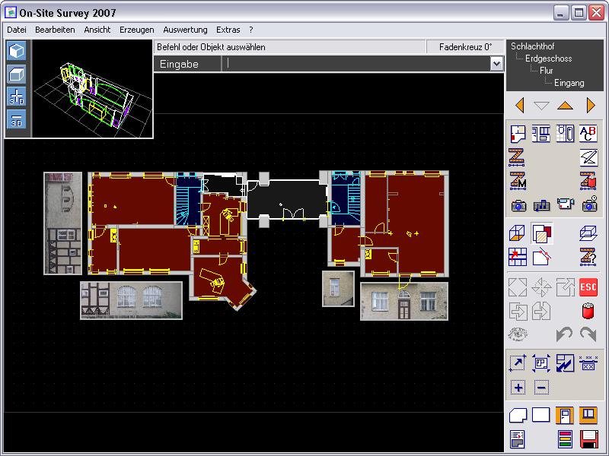Click the room floor plan tool icon
609x456 pixels.
pyautogui.click(x=518, y=134)
